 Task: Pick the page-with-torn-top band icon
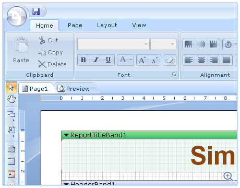(x=11, y=161)
